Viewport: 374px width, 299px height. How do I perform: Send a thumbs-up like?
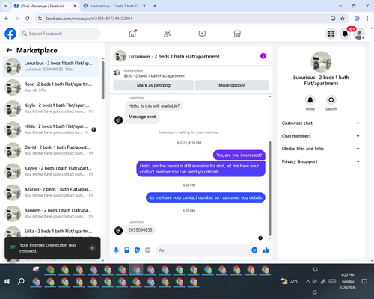266,250
